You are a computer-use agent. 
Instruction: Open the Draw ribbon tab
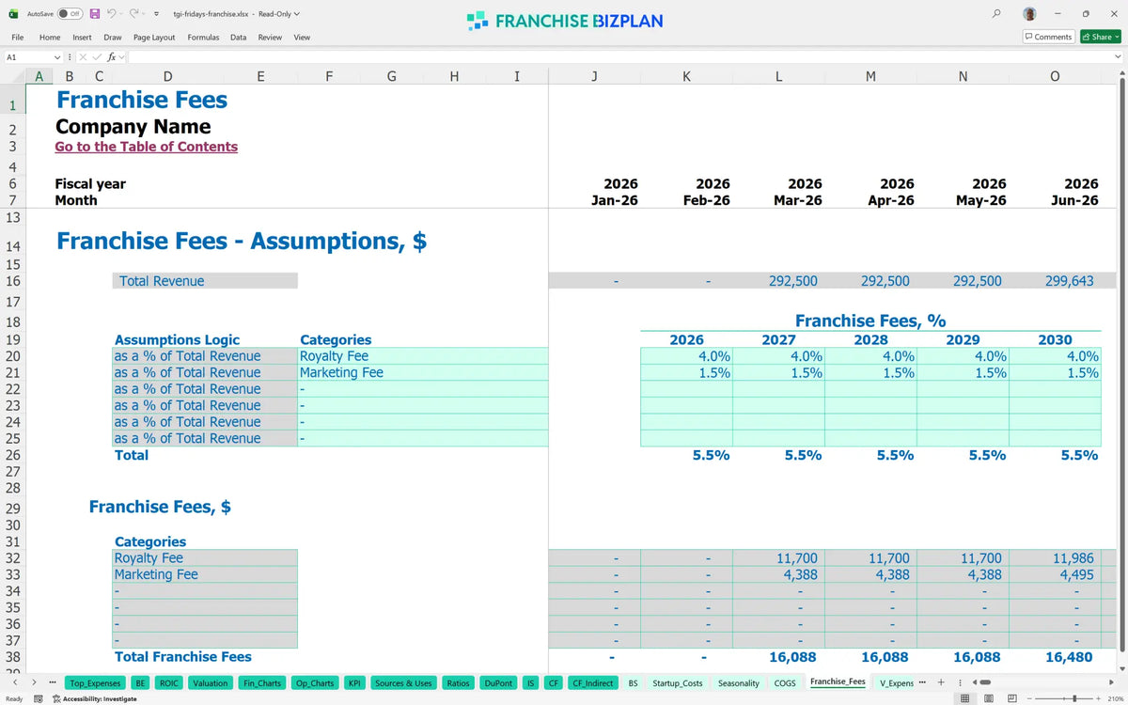(113, 38)
